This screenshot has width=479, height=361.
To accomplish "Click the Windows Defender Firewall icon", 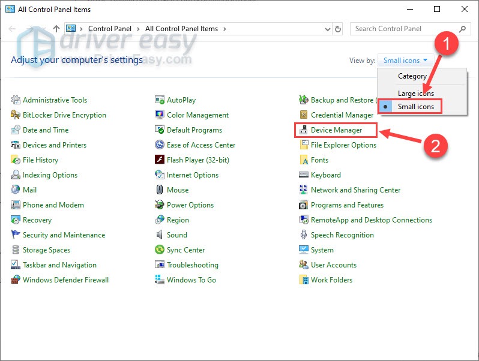I will pyautogui.click(x=16, y=280).
